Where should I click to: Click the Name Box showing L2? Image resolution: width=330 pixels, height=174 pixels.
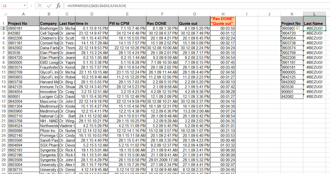(x=12, y=6)
